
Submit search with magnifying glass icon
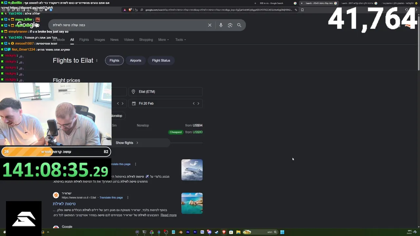[x=239, y=25]
